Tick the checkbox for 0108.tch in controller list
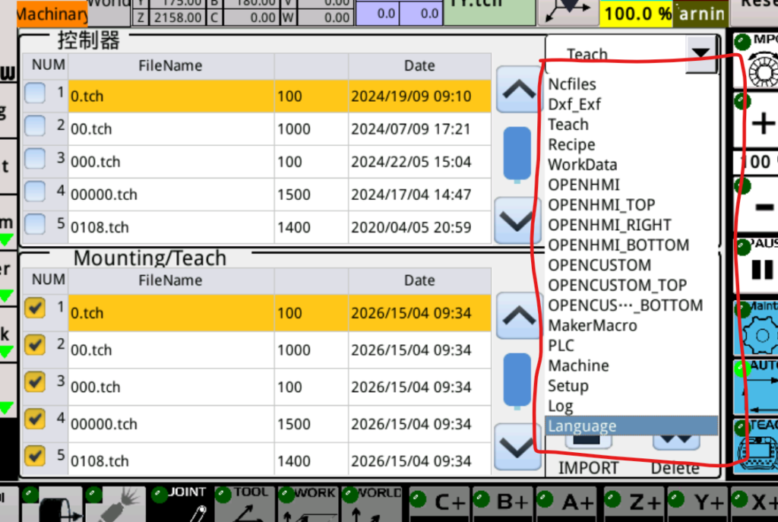 point(35,225)
